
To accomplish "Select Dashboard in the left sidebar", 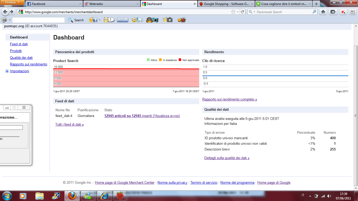I will [x=19, y=37].
